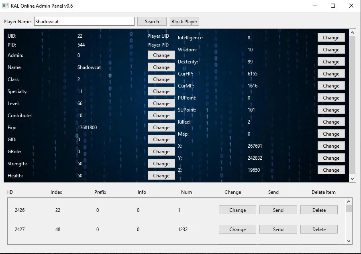361x254 pixels.
Task: Click the Dexterity value 99
Action: coord(250,62)
